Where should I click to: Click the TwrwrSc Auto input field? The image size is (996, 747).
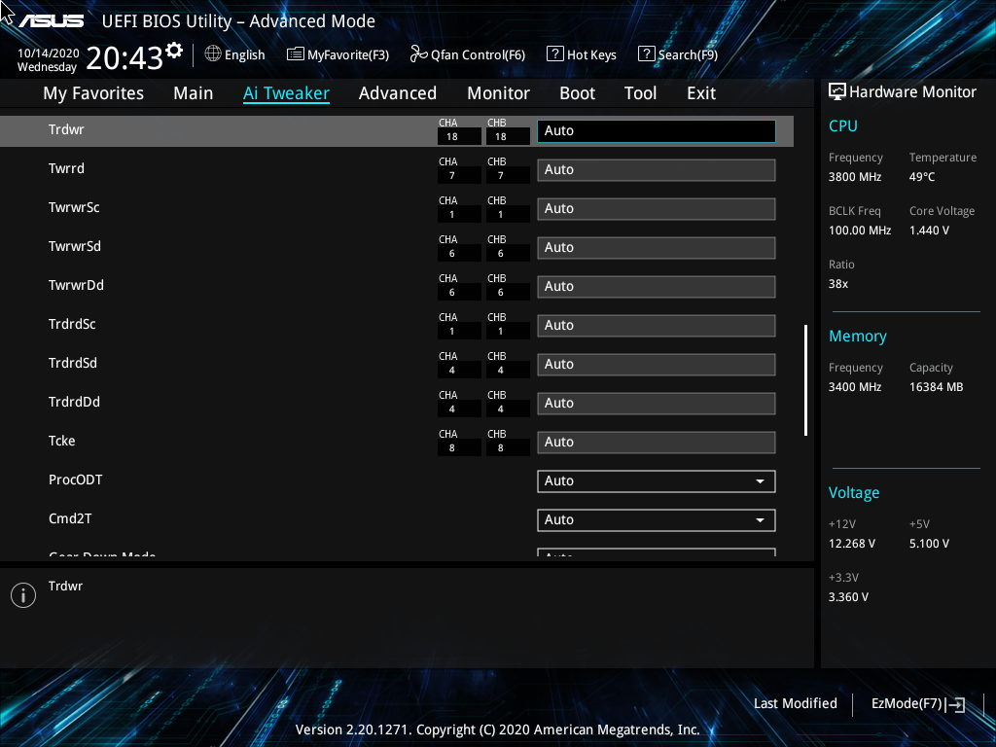pos(657,208)
